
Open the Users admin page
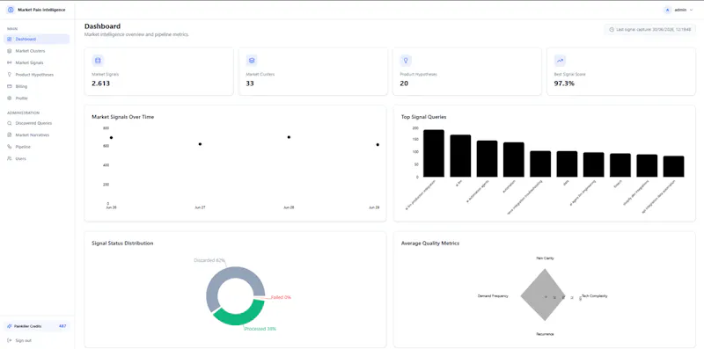pyautogui.click(x=36, y=158)
